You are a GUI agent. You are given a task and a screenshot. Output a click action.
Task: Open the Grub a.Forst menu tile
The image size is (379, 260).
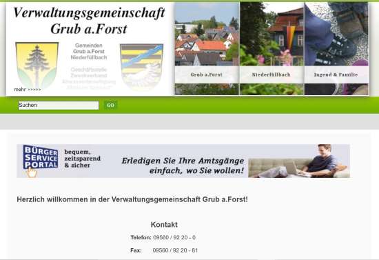click(x=207, y=74)
